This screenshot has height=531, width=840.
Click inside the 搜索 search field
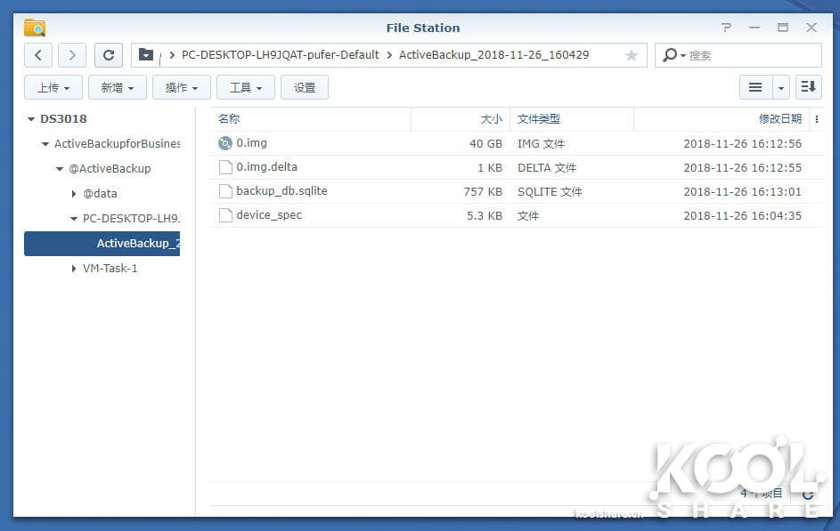(x=748, y=55)
